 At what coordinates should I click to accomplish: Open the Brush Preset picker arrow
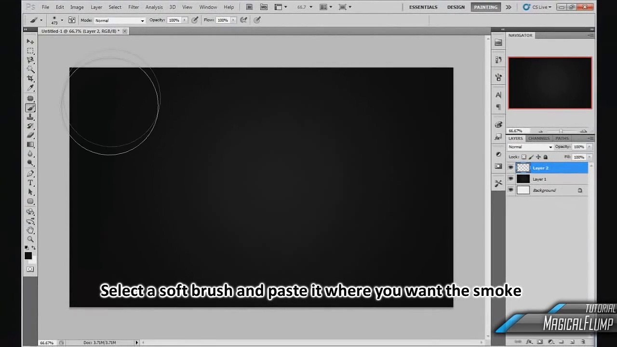[x=62, y=20]
